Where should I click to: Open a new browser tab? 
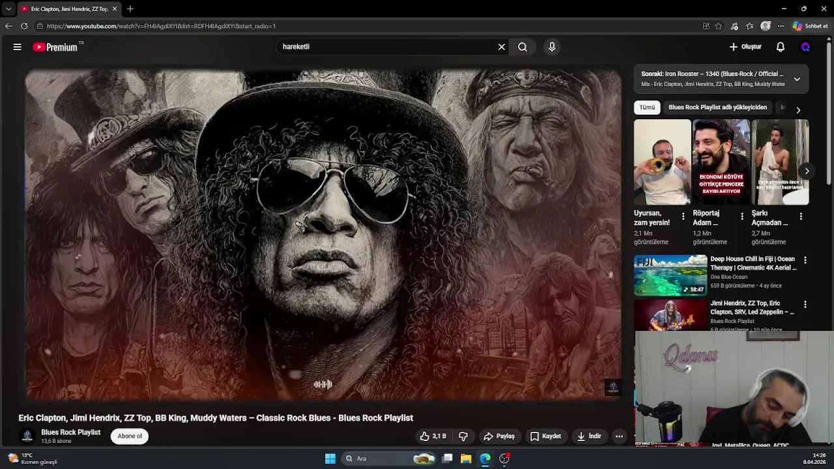pos(130,8)
